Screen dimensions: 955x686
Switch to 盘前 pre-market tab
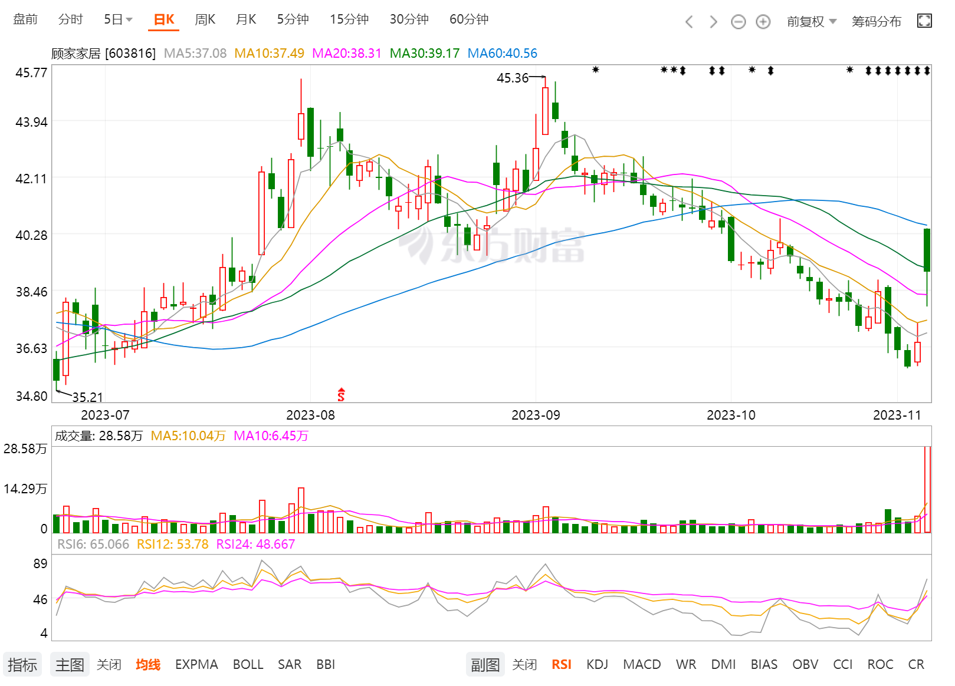point(25,19)
